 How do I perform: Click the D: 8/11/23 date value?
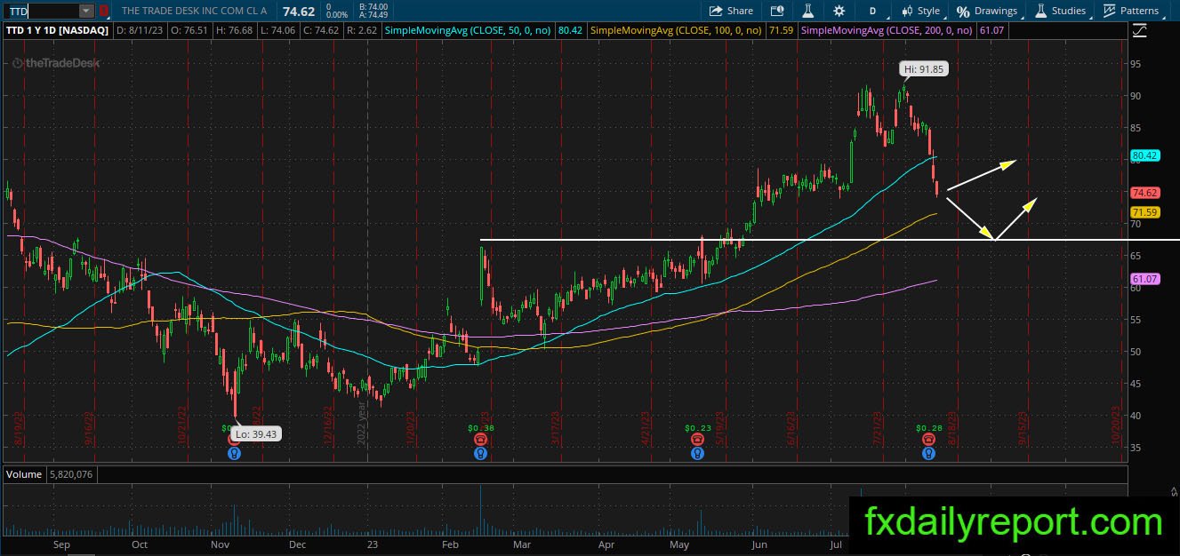pos(139,30)
